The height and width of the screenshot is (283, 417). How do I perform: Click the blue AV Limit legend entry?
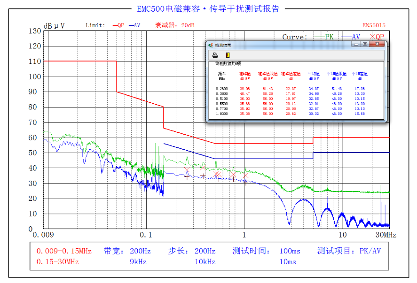[x=134, y=25]
